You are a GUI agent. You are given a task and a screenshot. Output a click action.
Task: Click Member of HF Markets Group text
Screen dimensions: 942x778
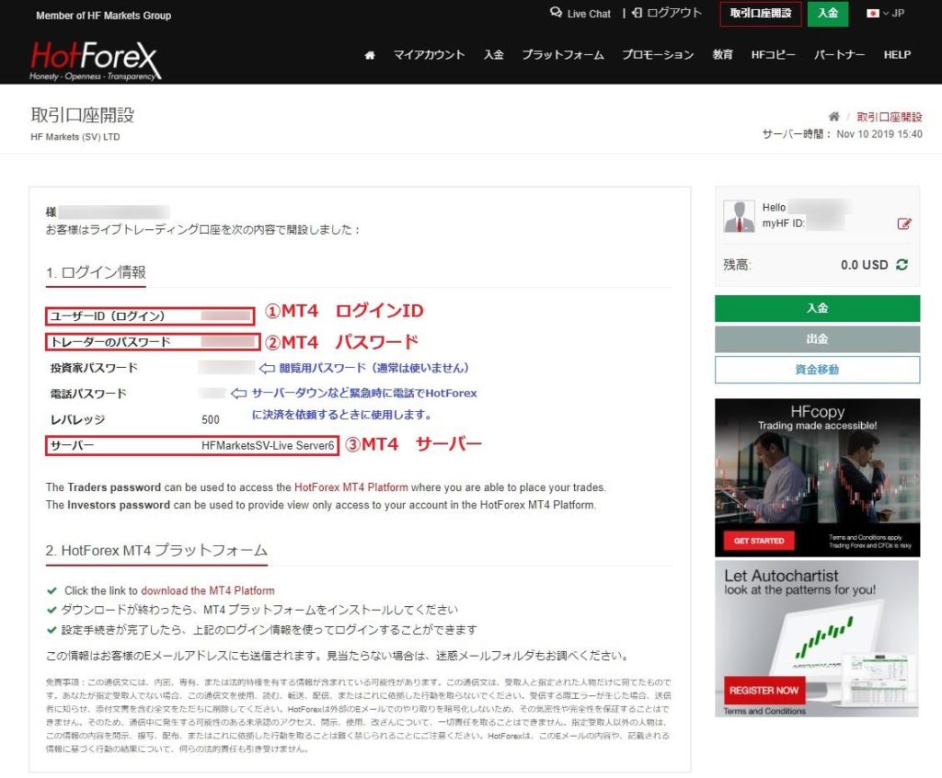point(103,16)
